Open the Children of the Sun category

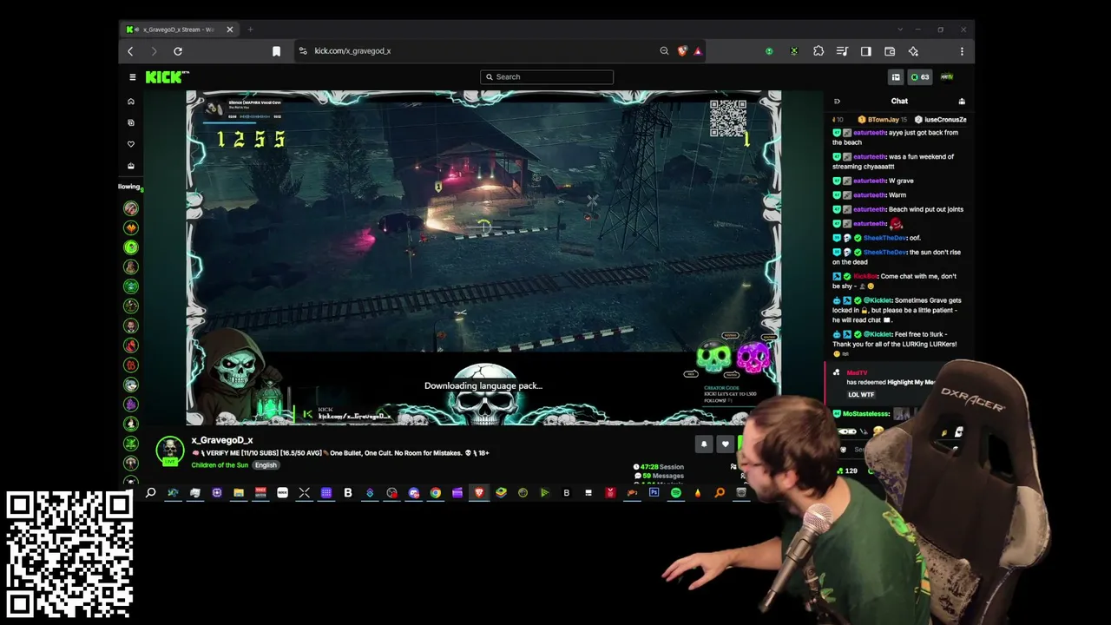[x=220, y=465]
